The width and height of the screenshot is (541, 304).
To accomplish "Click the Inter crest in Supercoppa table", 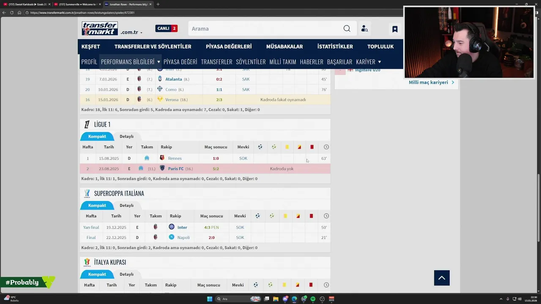I will pos(172,227).
